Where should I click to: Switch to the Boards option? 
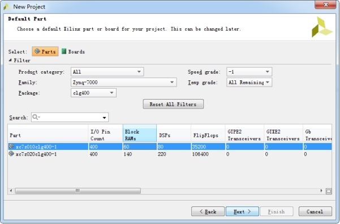[x=73, y=51]
